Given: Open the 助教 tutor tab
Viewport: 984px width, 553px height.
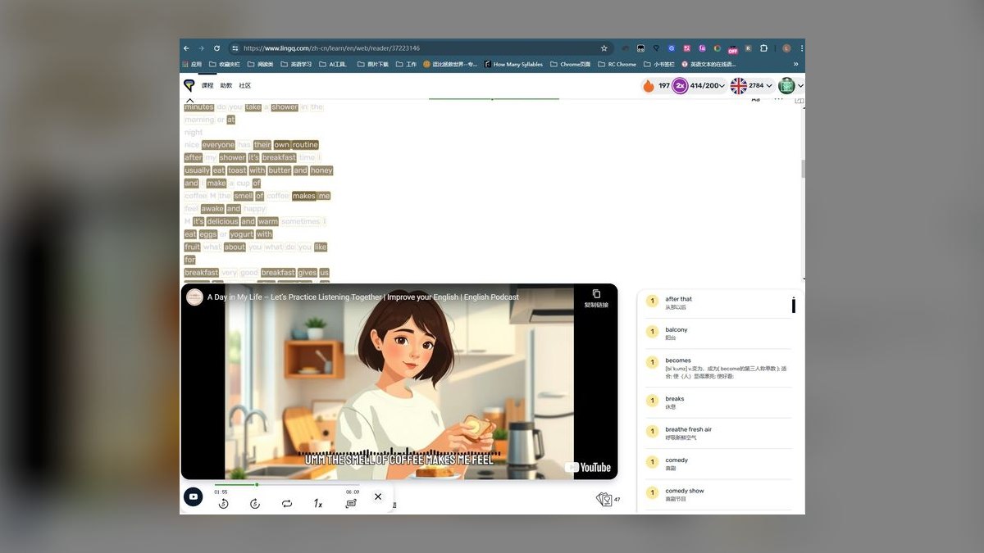Looking at the screenshot, I should [226, 85].
